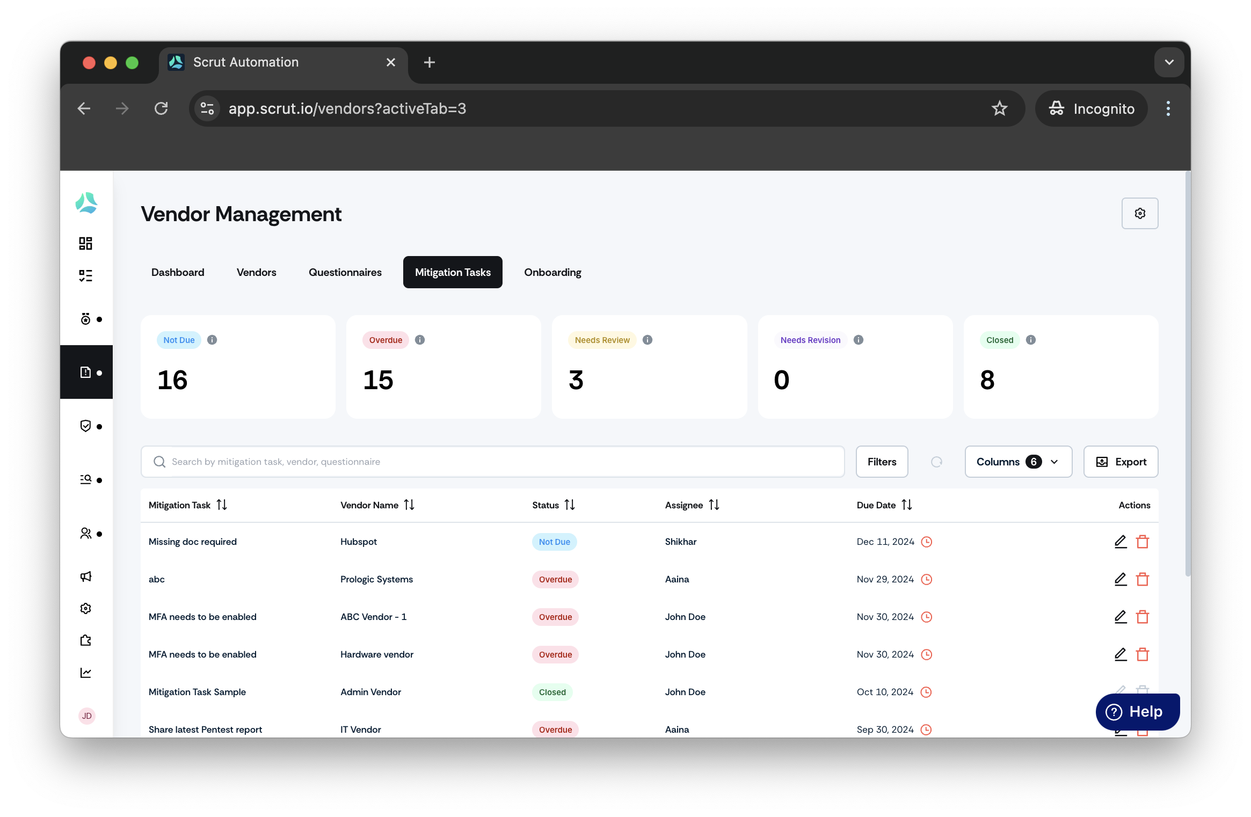Image resolution: width=1251 pixels, height=817 pixels.
Task: Click the Export button
Action: pos(1121,462)
